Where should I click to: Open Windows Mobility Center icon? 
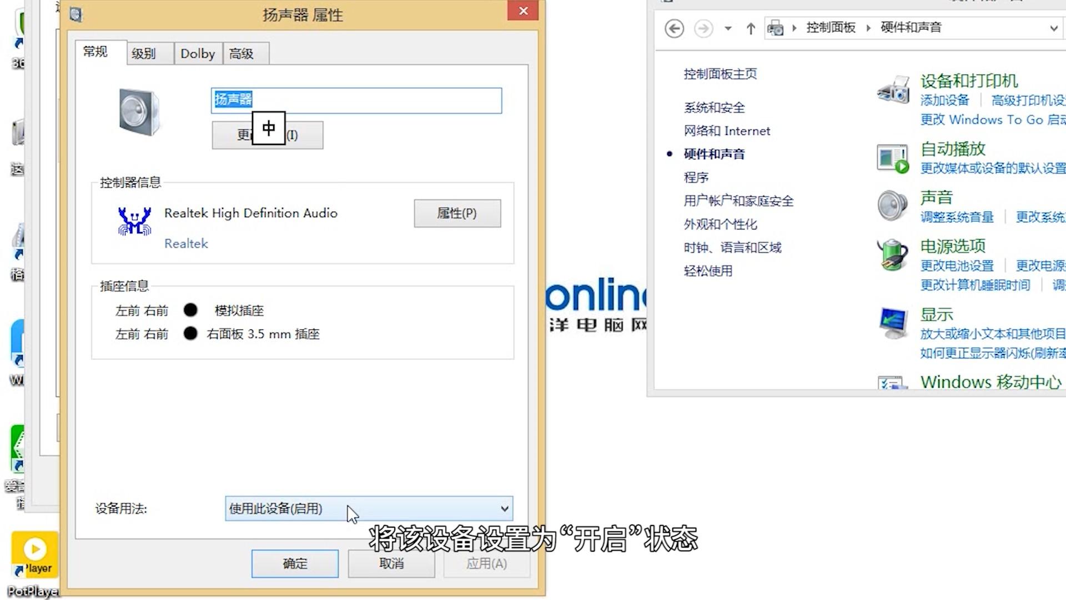tap(893, 383)
